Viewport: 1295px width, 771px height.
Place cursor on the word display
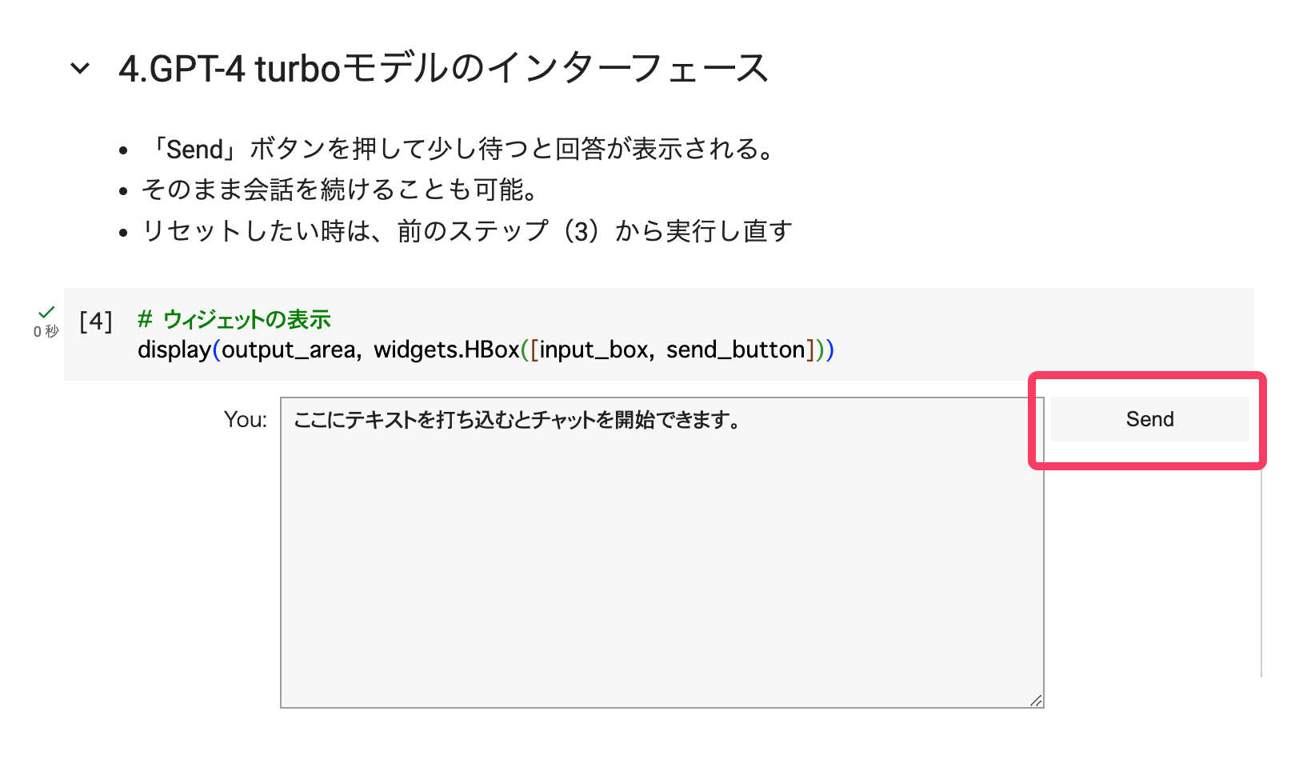point(174,350)
